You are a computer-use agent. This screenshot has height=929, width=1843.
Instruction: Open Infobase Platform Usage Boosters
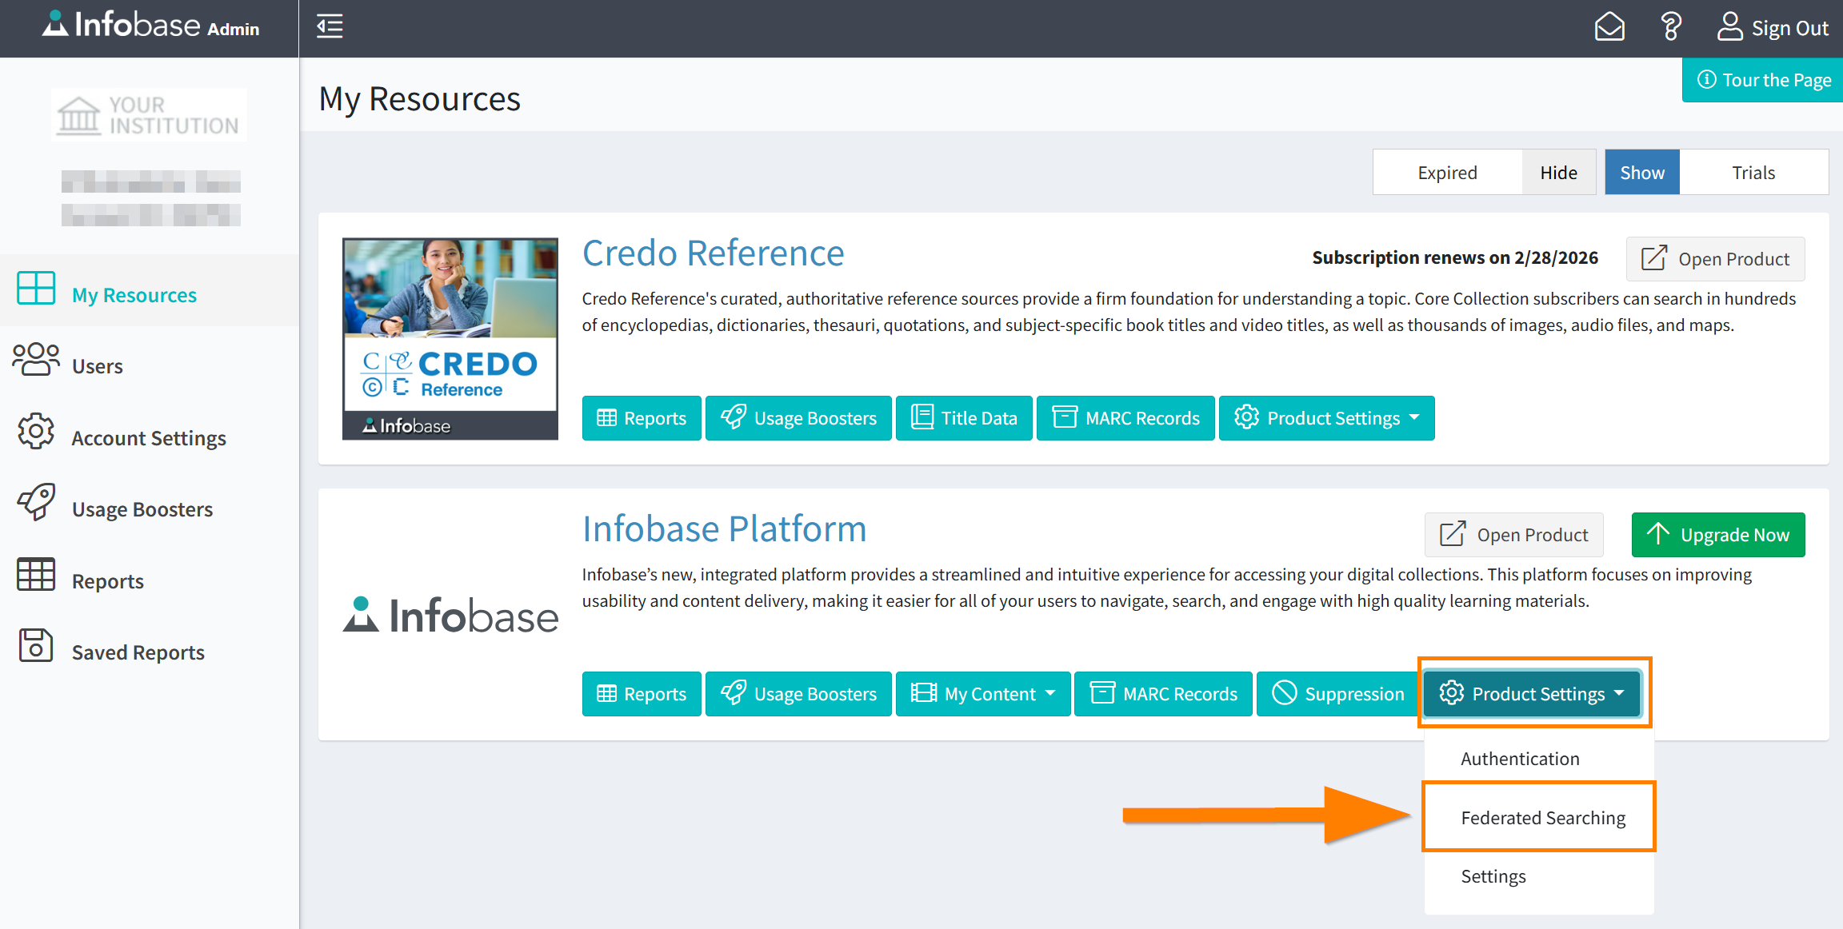[798, 694]
